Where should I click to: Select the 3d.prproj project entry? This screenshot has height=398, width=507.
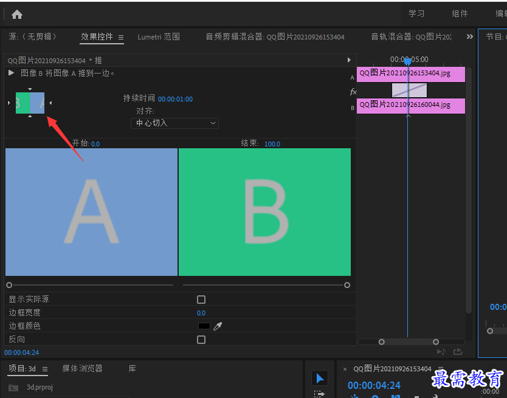tap(40, 387)
